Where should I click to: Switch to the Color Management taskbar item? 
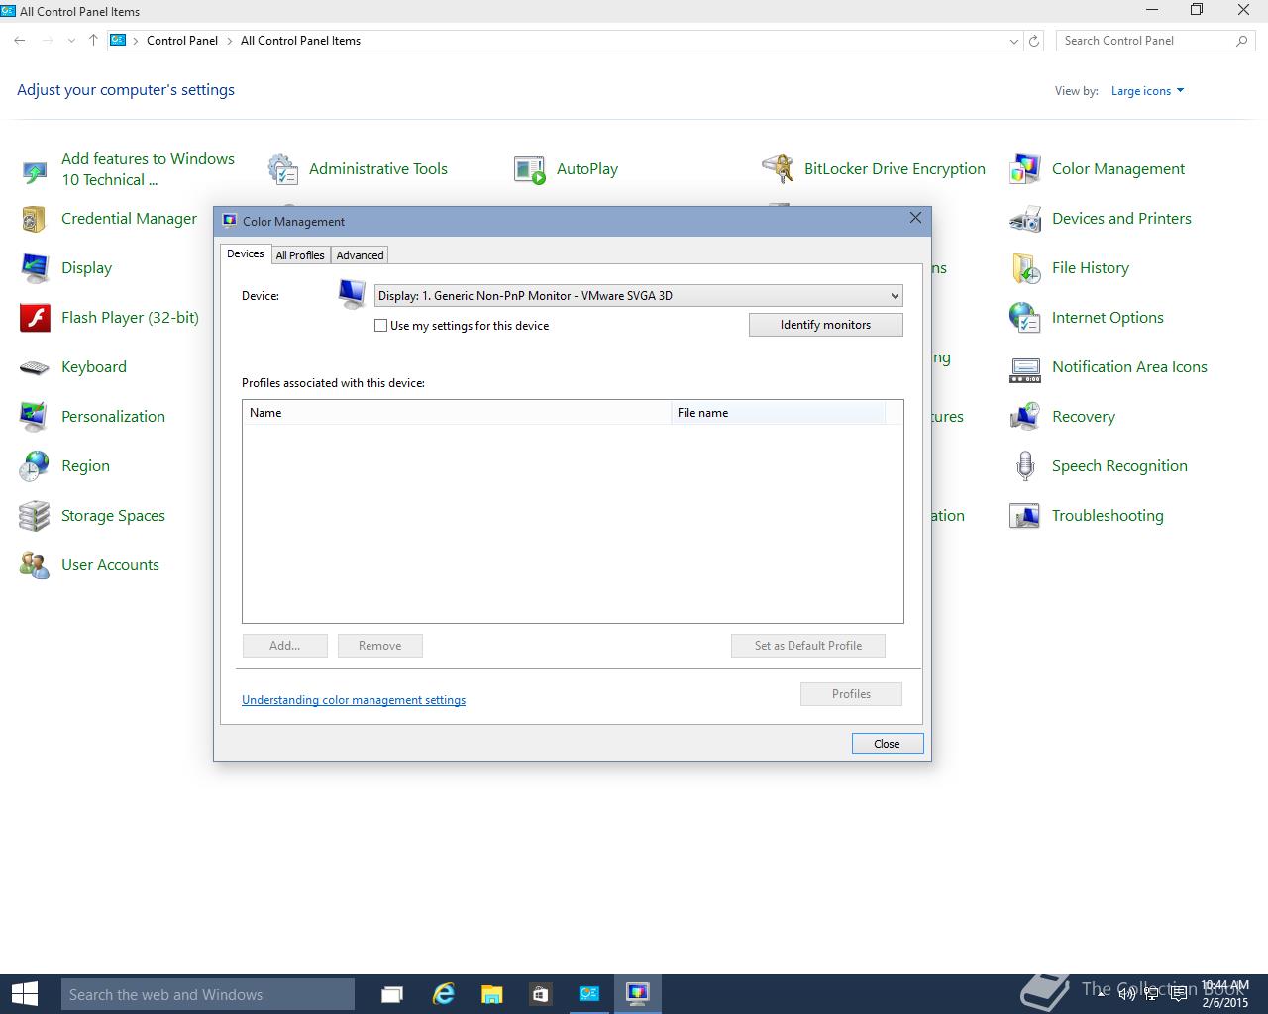coord(638,993)
